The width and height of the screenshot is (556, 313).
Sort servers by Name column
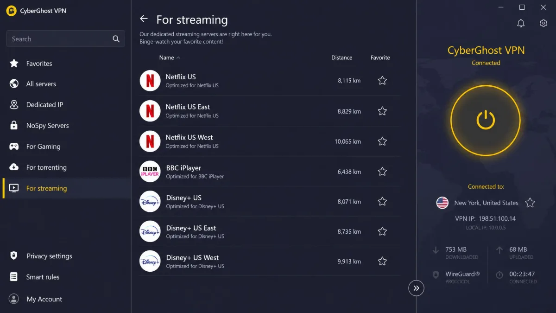(x=170, y=57)
